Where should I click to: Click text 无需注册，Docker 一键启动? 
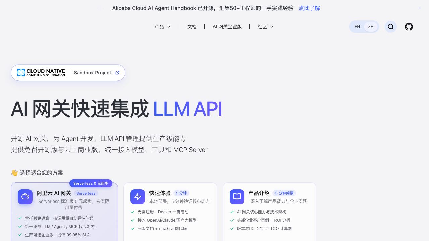[x=163, y=212]
